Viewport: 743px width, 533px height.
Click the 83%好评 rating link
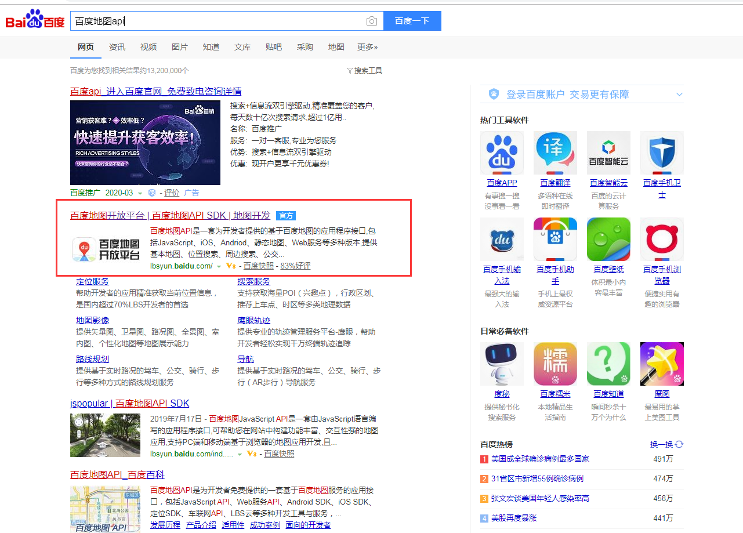[x=296, y=266]
